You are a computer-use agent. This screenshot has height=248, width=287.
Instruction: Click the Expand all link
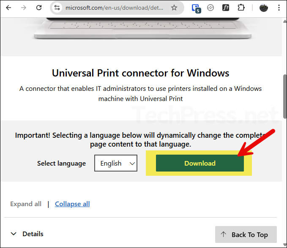tap(26, 204)
